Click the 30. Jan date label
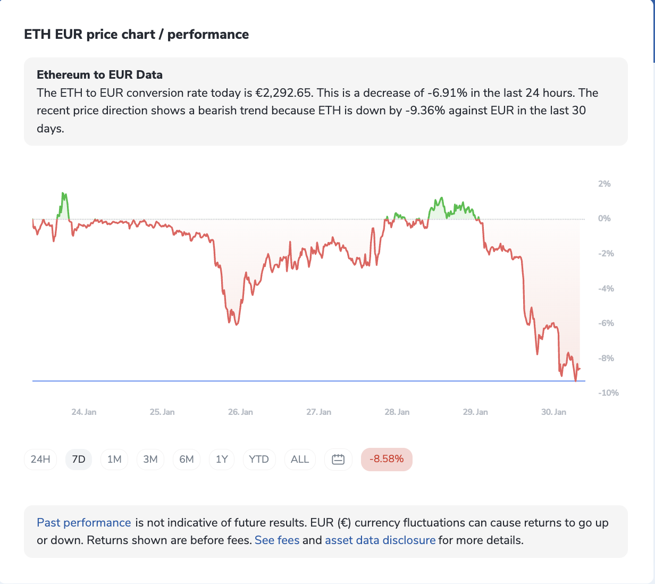 tap(553, 412)
